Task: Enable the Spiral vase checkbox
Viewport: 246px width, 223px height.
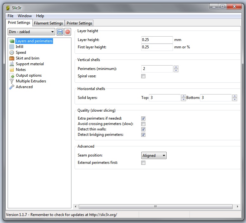Action: click(143, 76)
